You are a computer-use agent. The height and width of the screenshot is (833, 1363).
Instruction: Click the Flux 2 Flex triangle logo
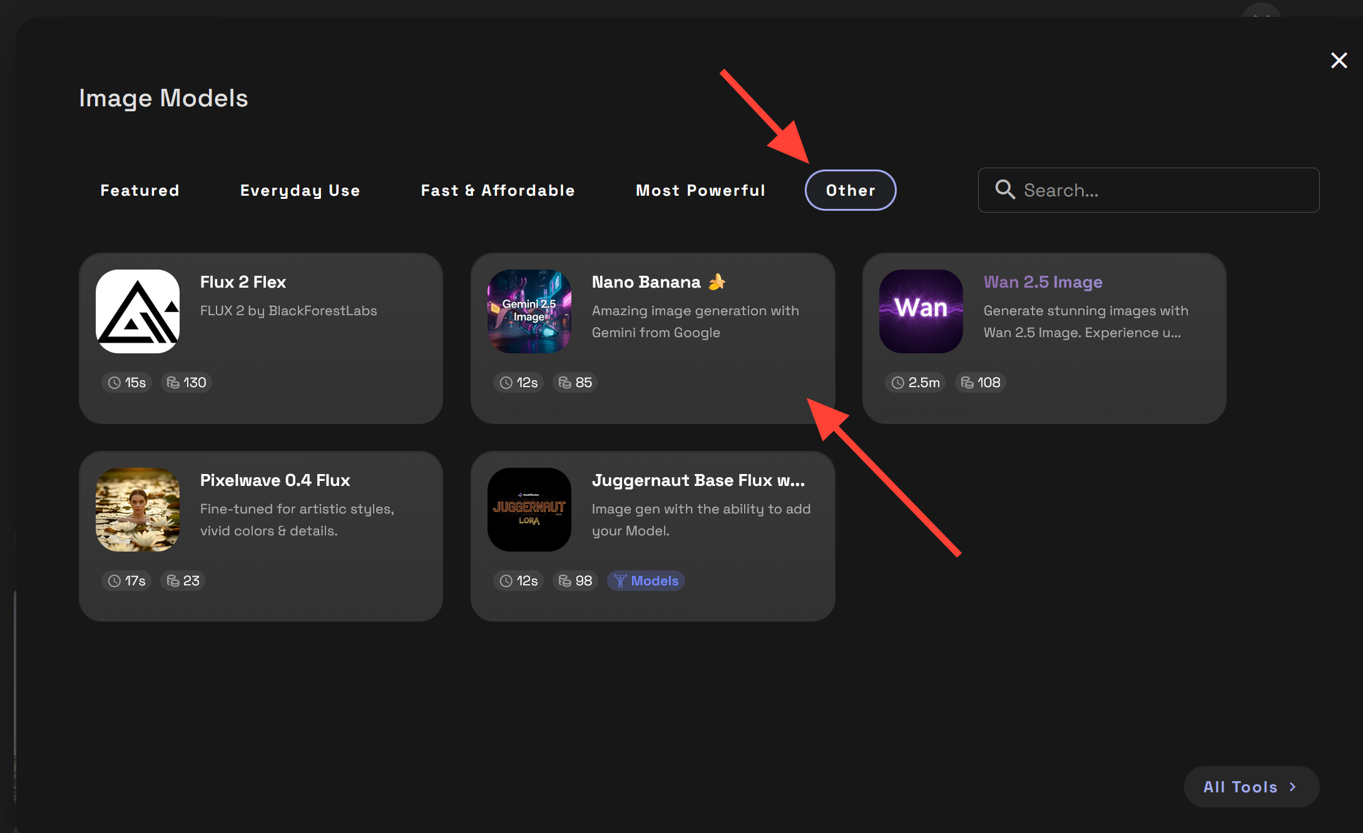(138, 311)
